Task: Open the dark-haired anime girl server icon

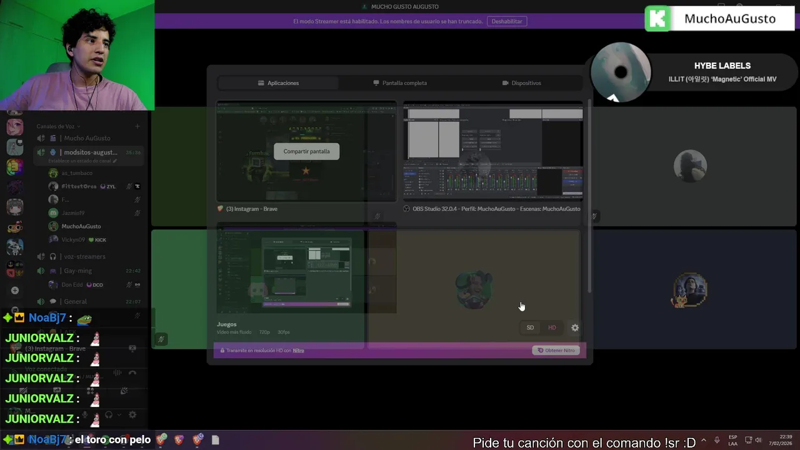Action: point(15,207)
